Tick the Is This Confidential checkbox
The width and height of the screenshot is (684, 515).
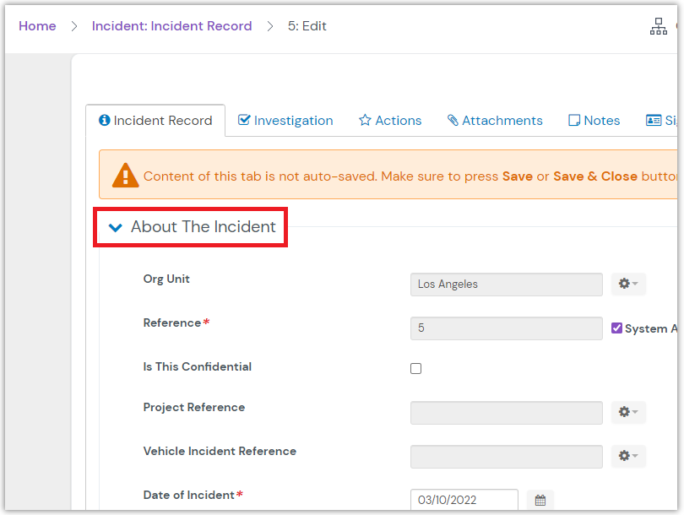(x=415, y=368)
